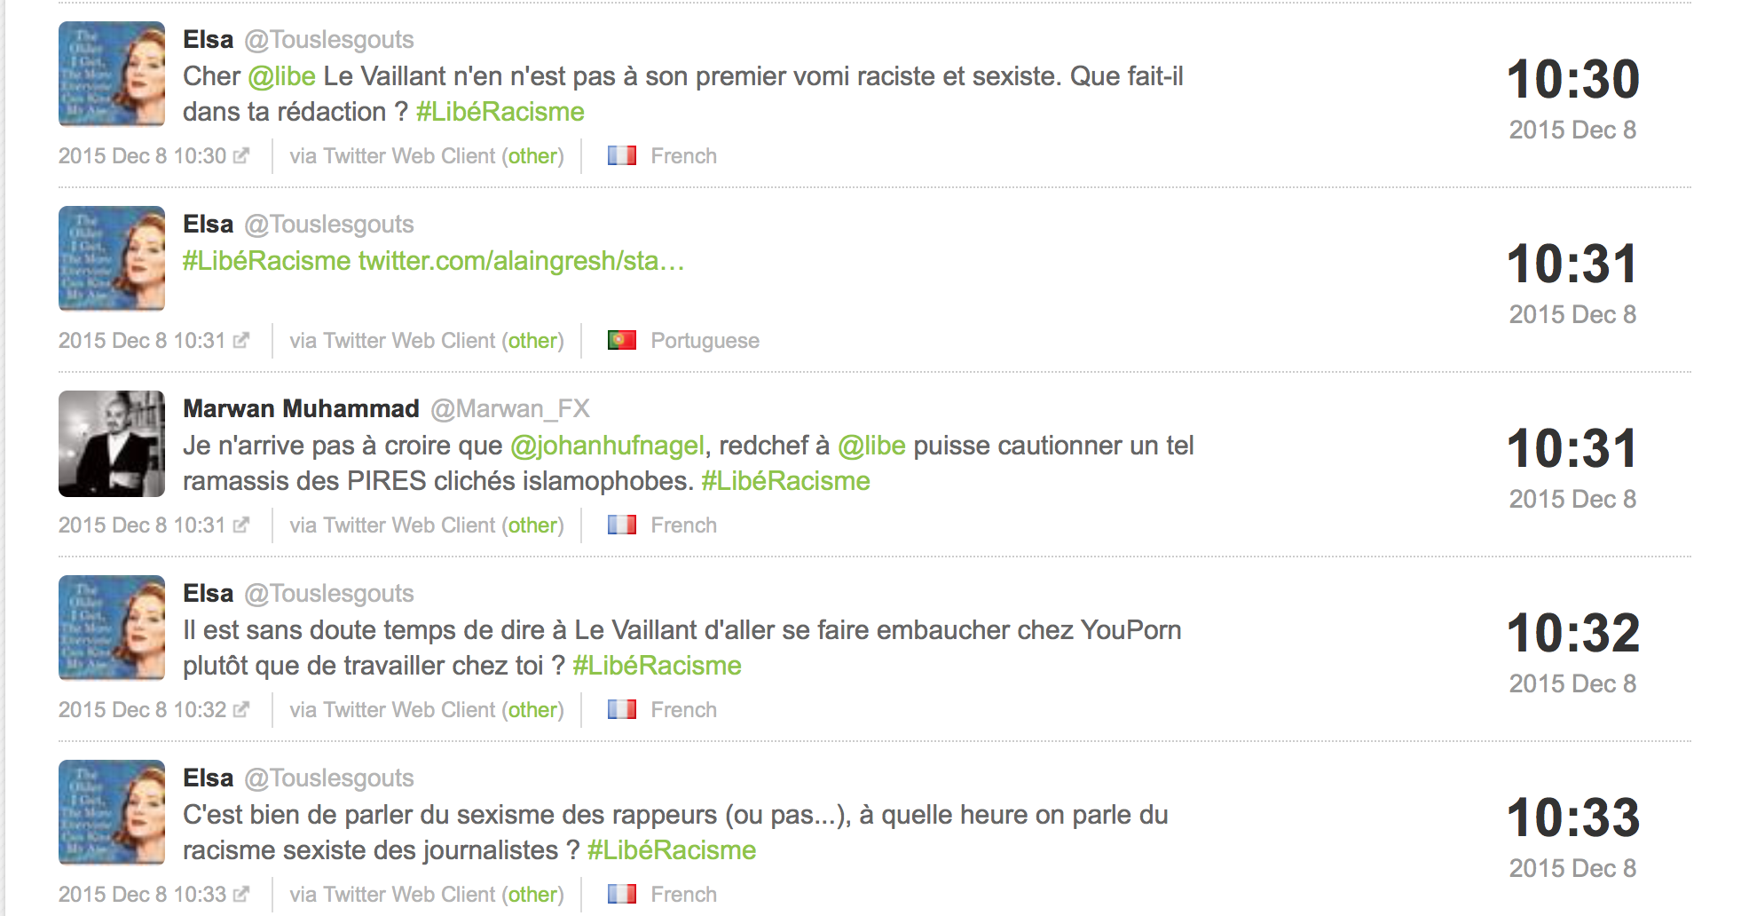Open external link icon beside 10:32 timestamp
Screen dimensions: 1741x916
pos(240,710)
